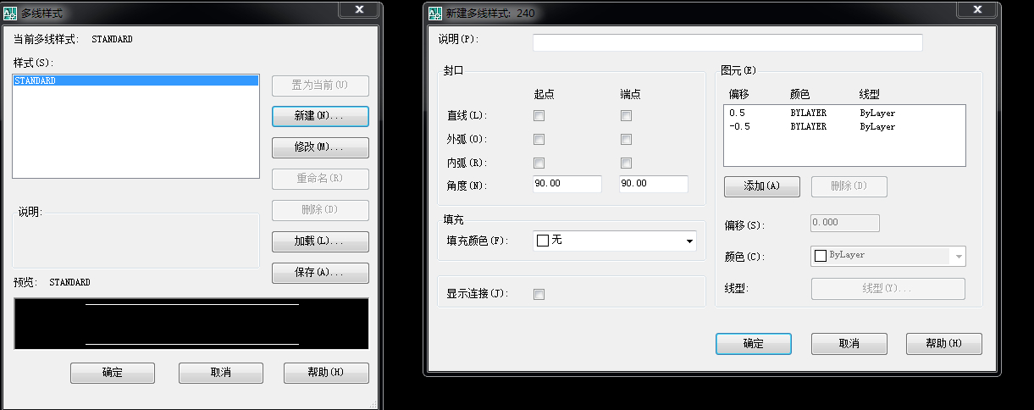The height and width of the screenshot is (410, 1034).
Task: Click 加载(L)... button
Action: [x=320, y=241]
